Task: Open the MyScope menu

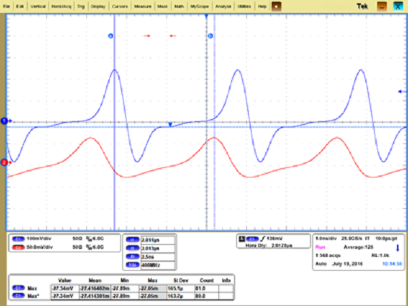Action: click(x=199, y=5)
